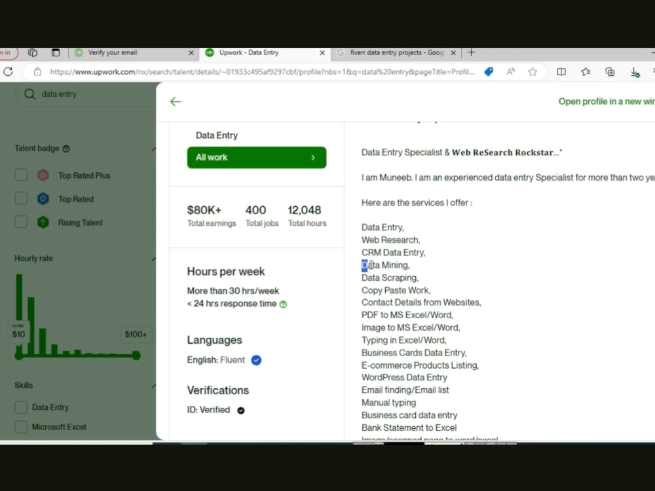Collapse the Hourly rate section
Screen dimensions: 655x491
click(153, 259)
